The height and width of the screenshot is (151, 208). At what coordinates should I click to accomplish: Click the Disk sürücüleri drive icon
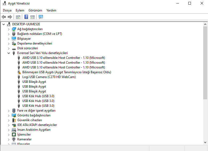click(14, 49)
